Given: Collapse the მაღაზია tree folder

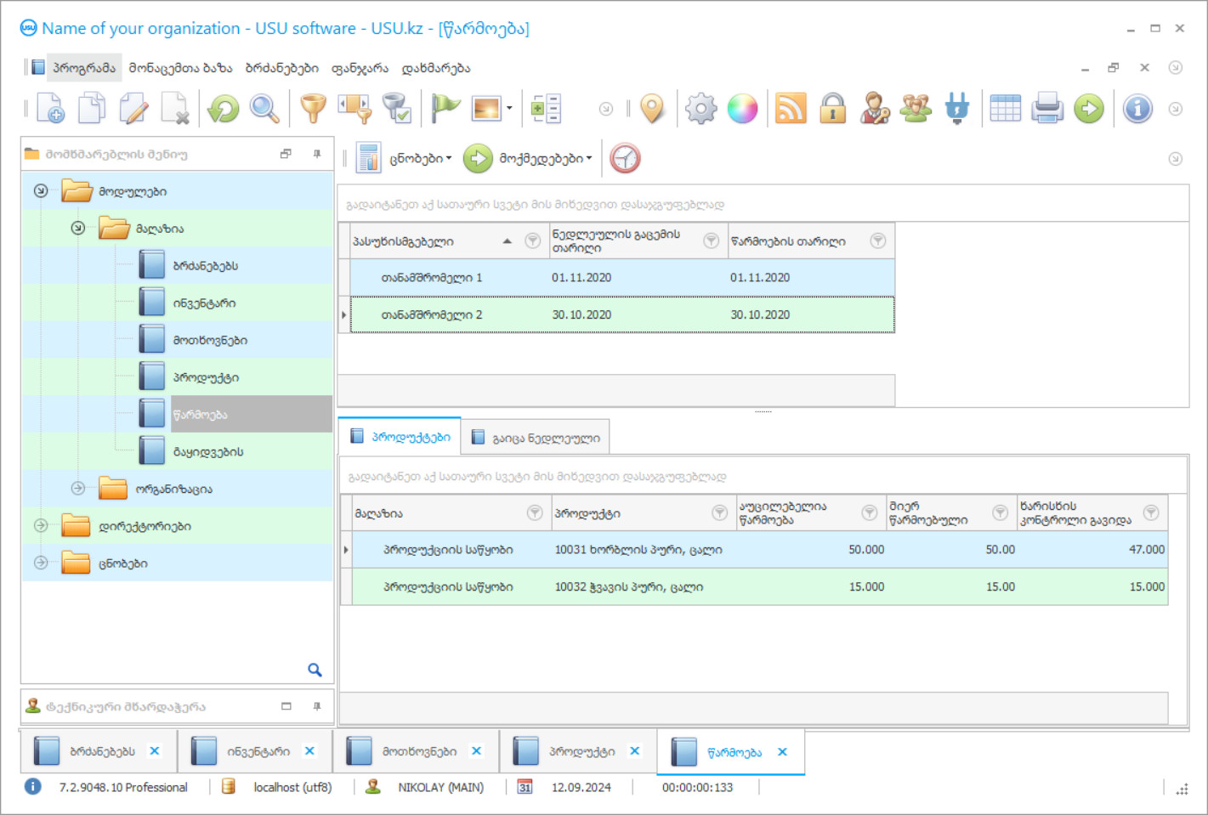Looking at the screenshot, I should tap(78, 228).
